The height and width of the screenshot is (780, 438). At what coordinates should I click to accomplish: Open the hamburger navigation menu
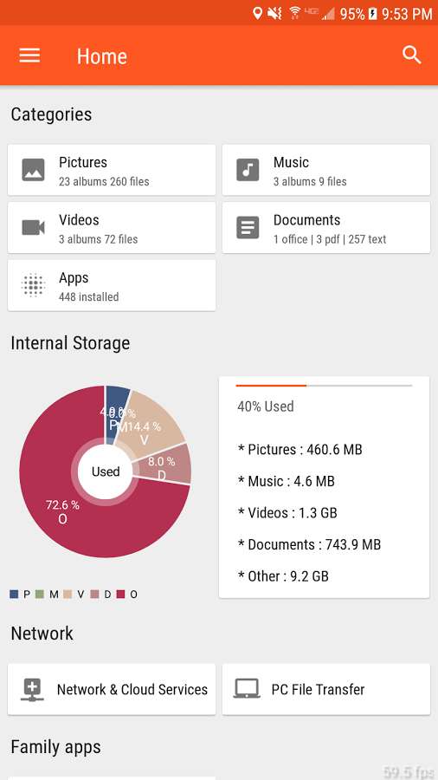point(29,55)
